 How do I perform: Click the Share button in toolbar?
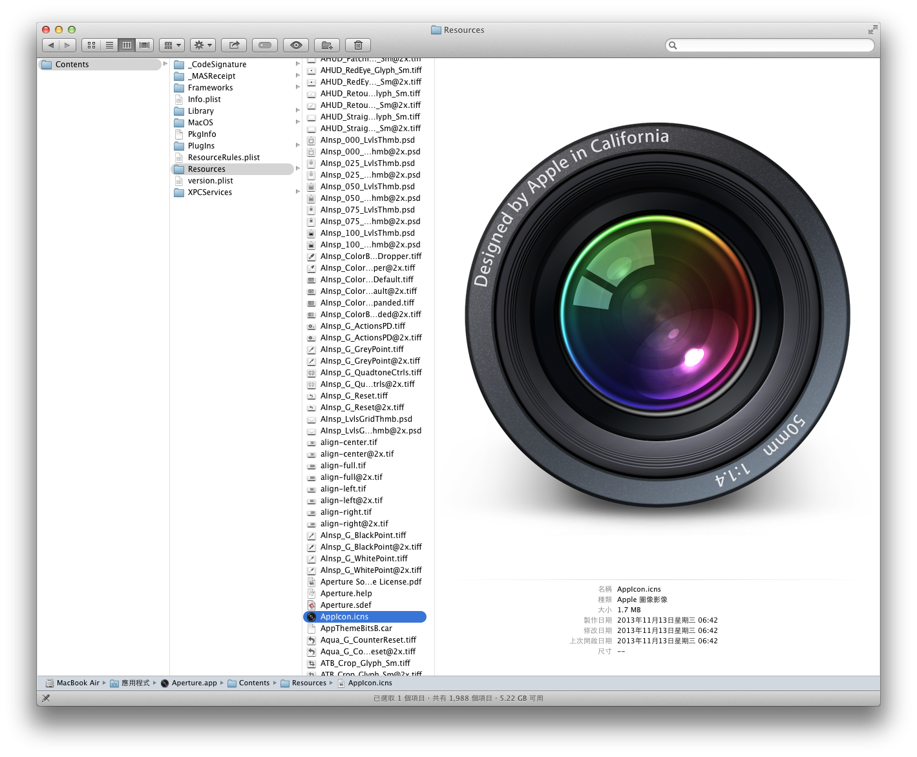(234, 45)
